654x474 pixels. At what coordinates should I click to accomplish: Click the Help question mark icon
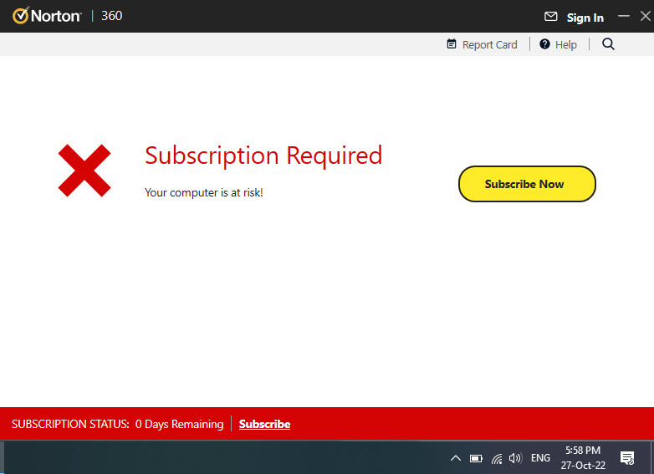point(544,43)
